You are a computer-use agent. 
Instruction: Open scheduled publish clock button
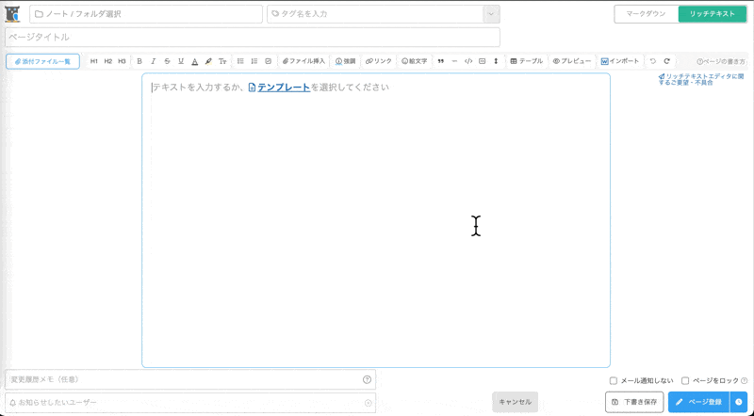point(739,402)
